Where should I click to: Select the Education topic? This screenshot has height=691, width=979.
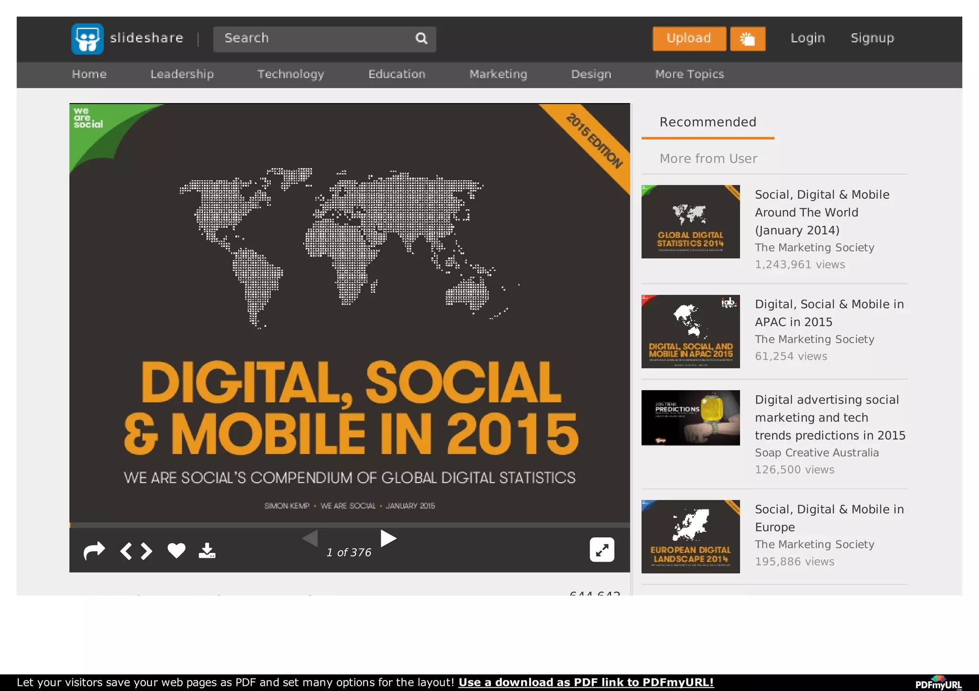[397, 74]
